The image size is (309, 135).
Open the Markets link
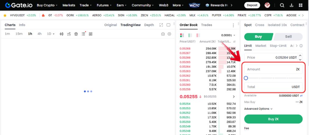pyautogui.click(x=69, y=5)
